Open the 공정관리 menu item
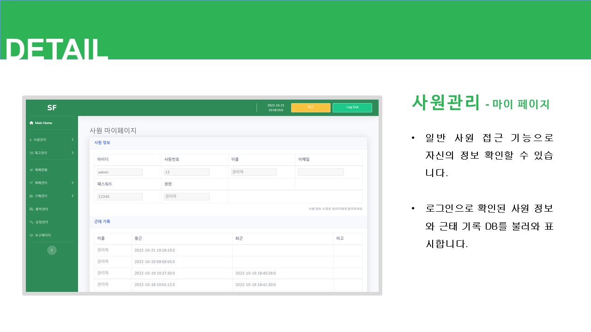 [41, 222]
